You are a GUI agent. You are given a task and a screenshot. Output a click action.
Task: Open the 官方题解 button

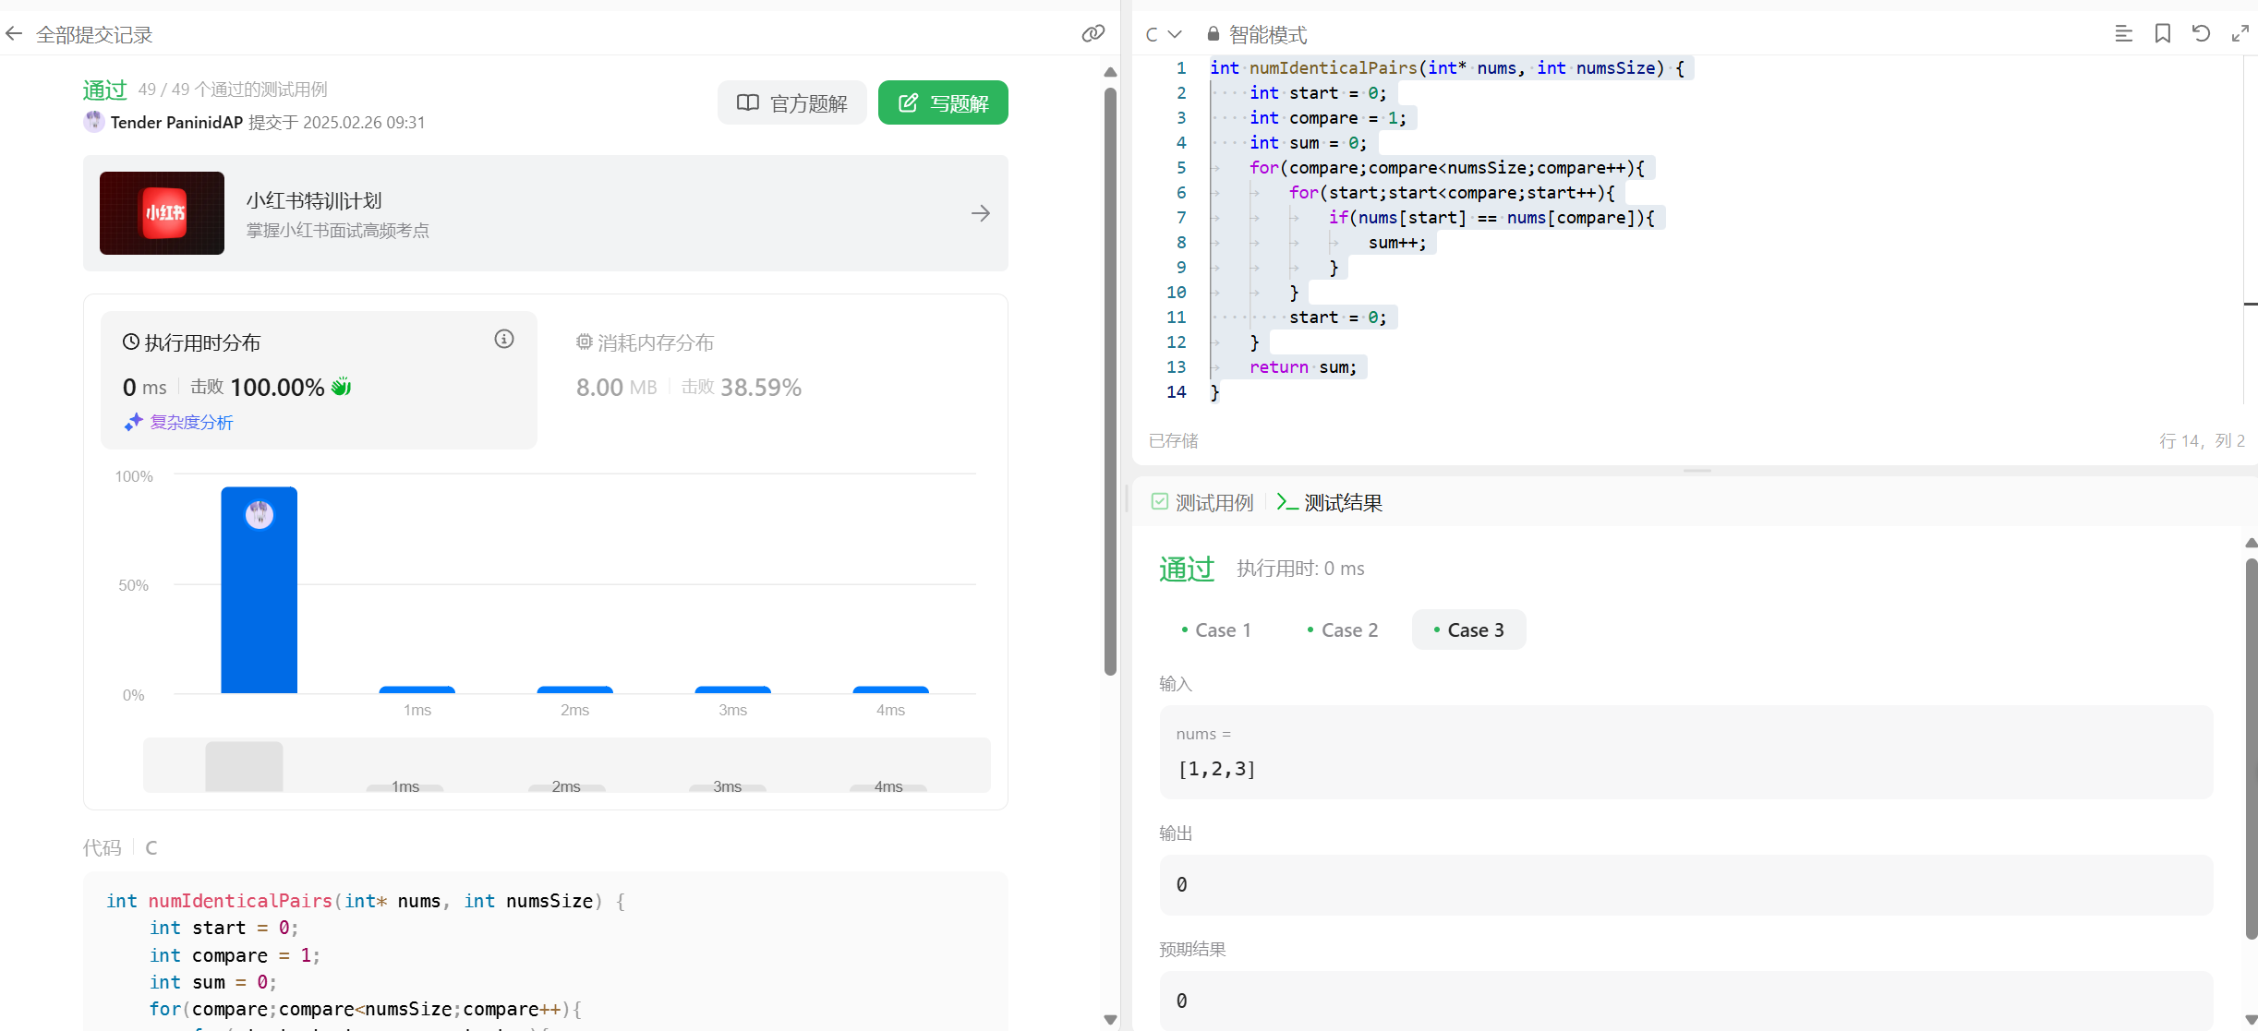791,102
